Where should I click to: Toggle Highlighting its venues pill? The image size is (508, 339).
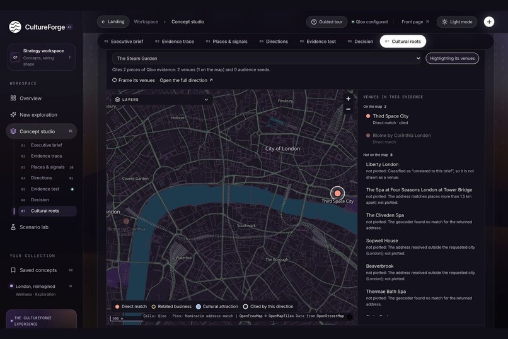point(452,58)
